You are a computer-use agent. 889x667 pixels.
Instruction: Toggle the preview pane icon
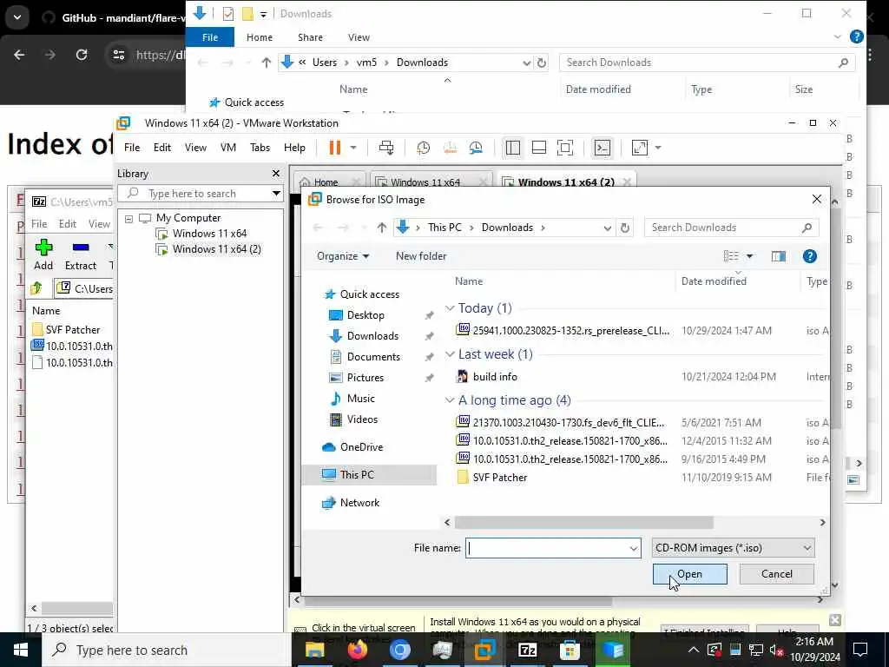click(779, 256)
